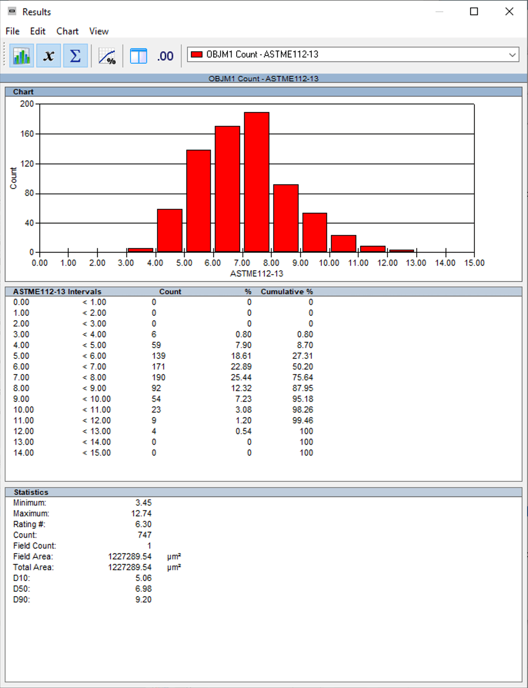Image resolution: width=528 pixels, height=688 pixels.
Task: Click the tallest histogram bar at 7.00
Action: coord(256,182)
